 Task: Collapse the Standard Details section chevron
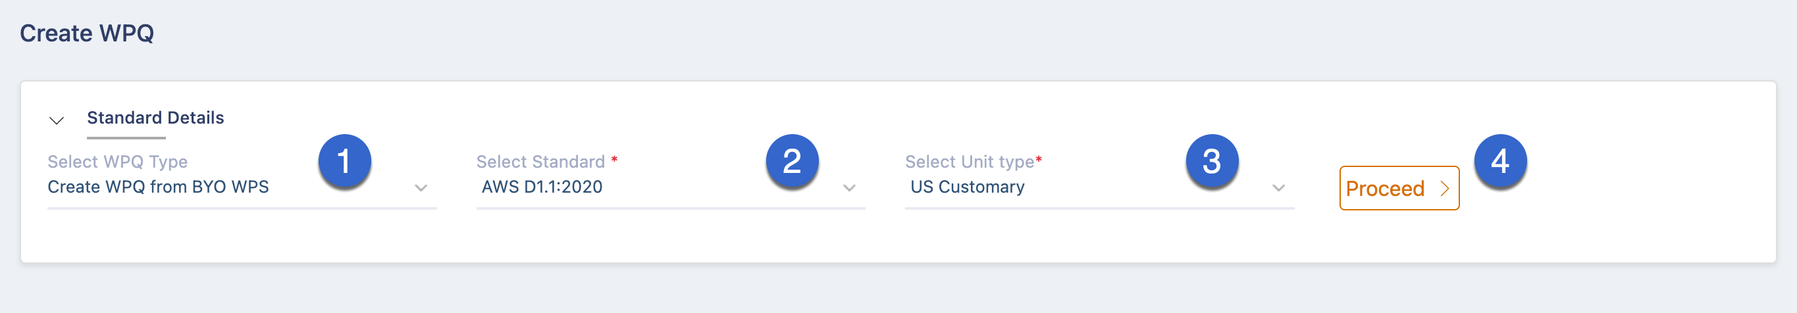[57, 120]
